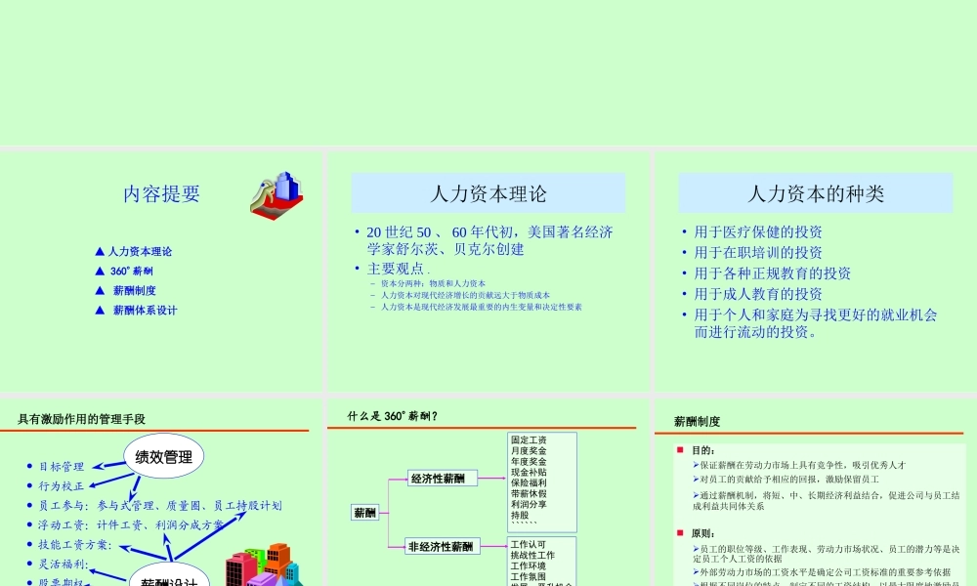Select the 人力资本理论 slide title banner
The height and width of the screenshot is (586, 977).
(x=488, y=192)
